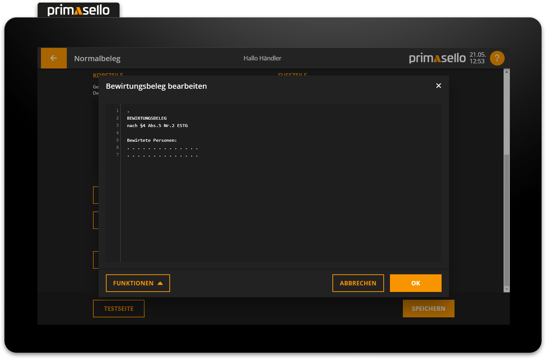Viewport: 546px width, 359px height.
Task: Click the 'Bewirtete Personen:' text line
Action: 152,140
